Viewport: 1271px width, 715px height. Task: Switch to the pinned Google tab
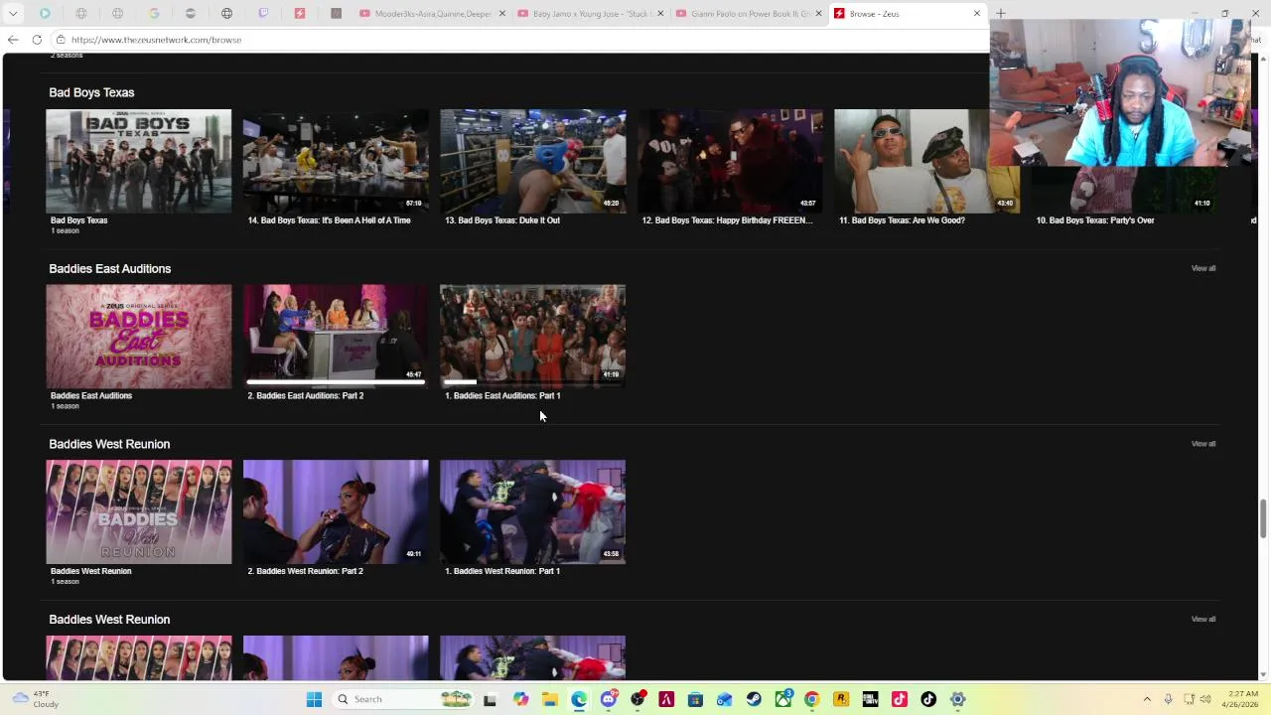154,14
